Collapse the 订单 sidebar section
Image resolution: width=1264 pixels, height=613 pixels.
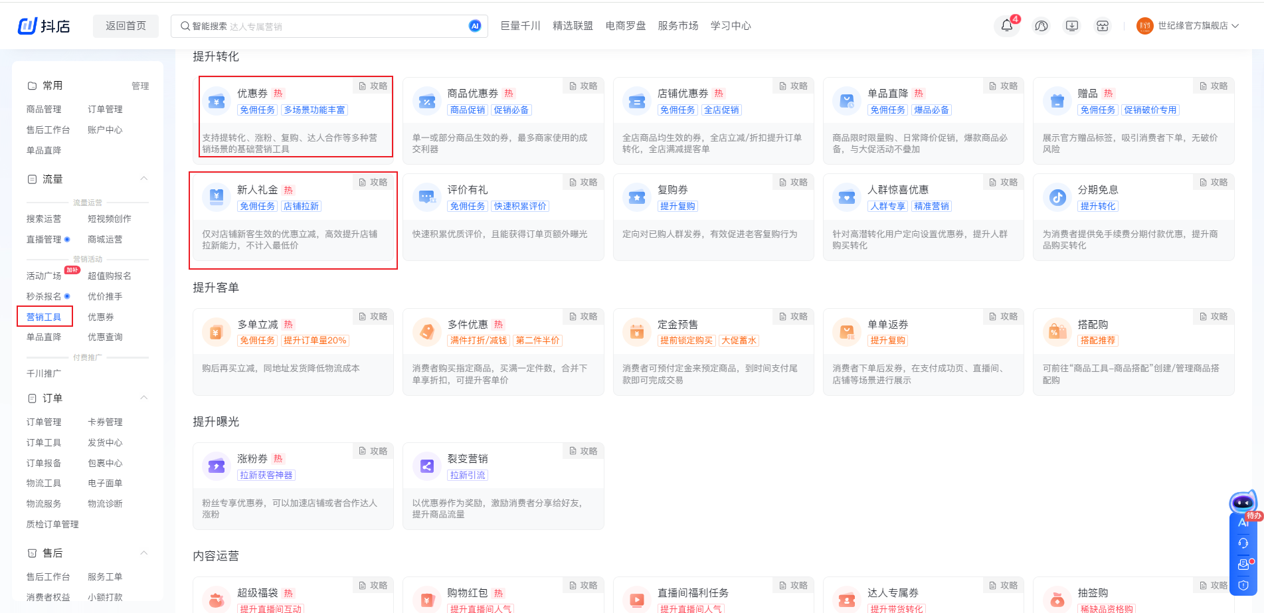point(144,398)
